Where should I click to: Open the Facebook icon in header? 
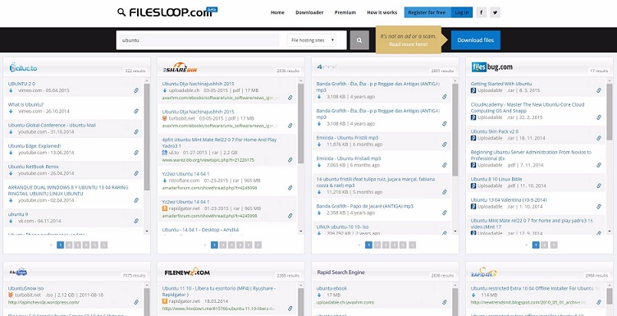click(x=481, y=12)
